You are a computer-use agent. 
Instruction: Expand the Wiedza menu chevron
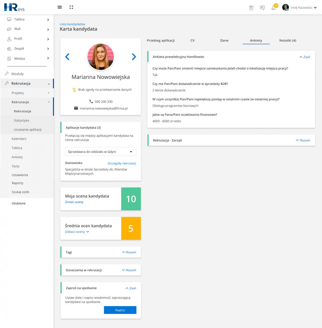coord(48,58)
